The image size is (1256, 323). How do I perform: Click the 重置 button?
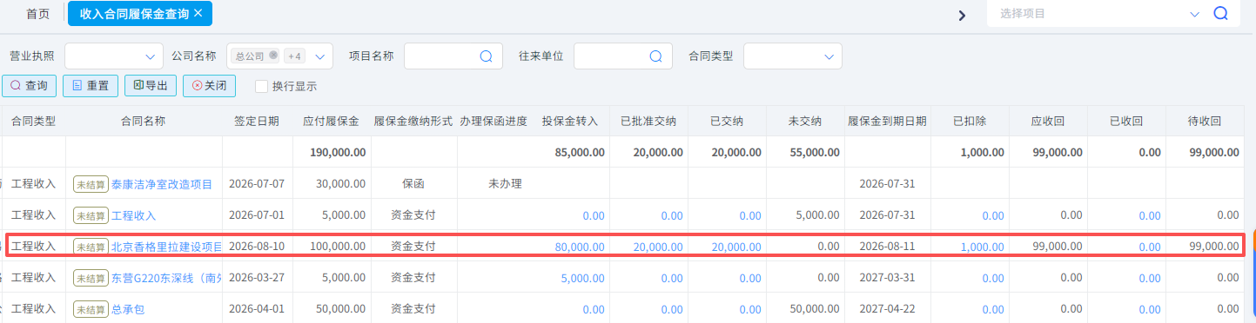[x=91, y=86]
